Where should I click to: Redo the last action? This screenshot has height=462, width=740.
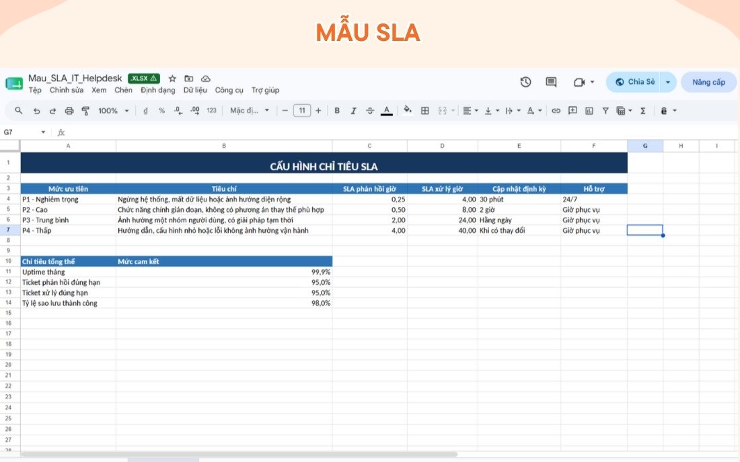coord(52,111)
